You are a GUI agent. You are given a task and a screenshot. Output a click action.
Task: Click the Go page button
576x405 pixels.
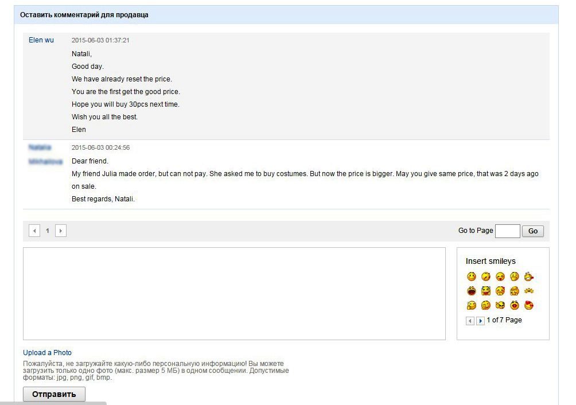(x=533, y=231)
